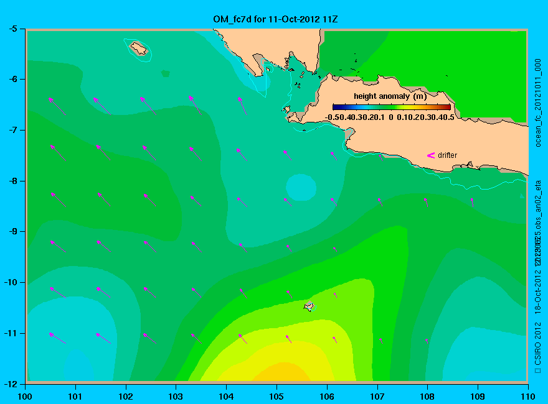Click the x-axis label 103
Screen dimensions: 548x404
pos(176,397)
